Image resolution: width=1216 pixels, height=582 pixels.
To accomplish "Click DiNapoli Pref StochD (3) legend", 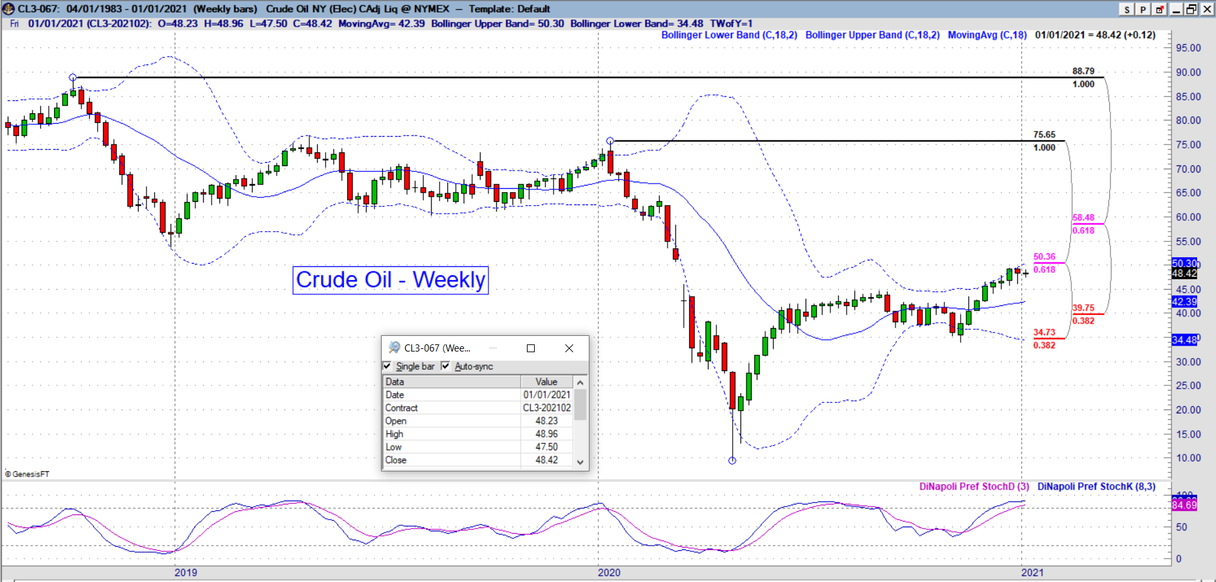I will coord(974,486).
